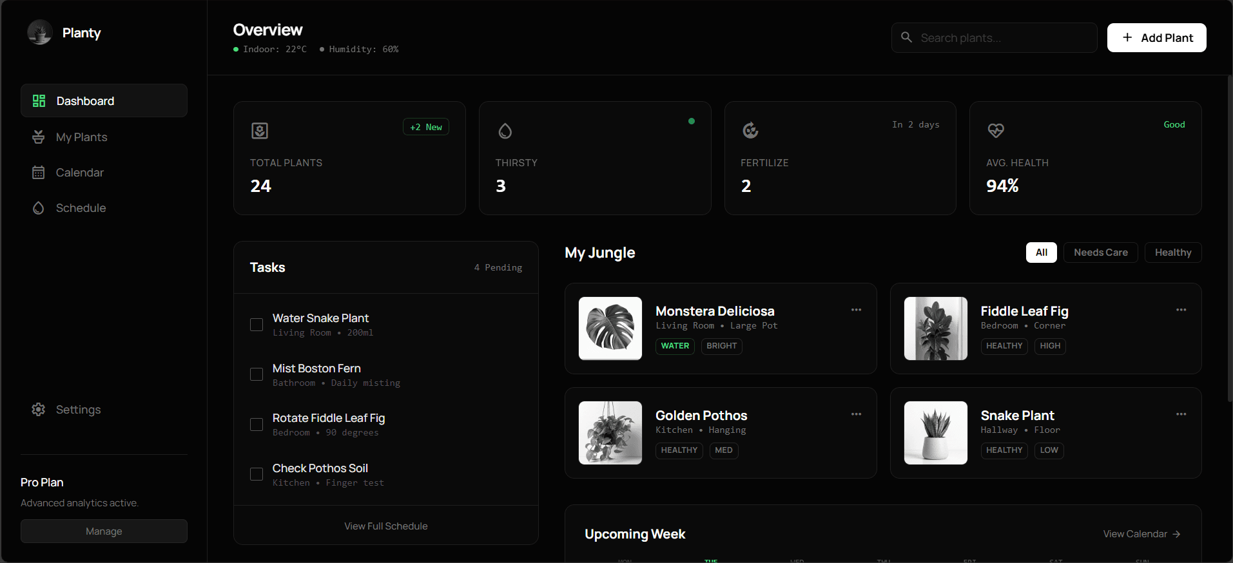Click the Planty logo avatar

tap(40, 32)
